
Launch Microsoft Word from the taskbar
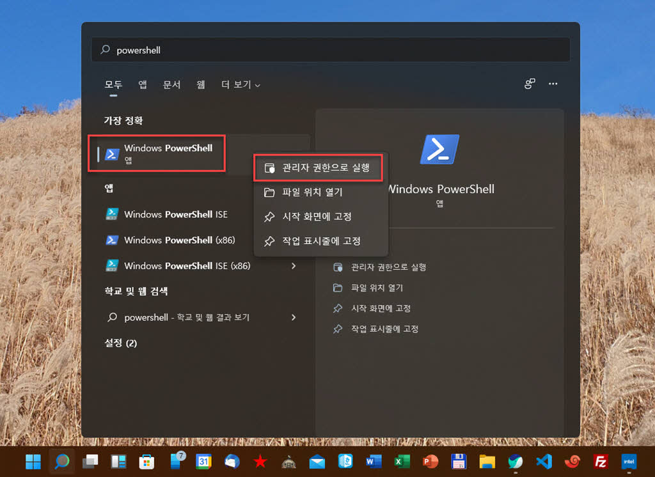[374, 462]
